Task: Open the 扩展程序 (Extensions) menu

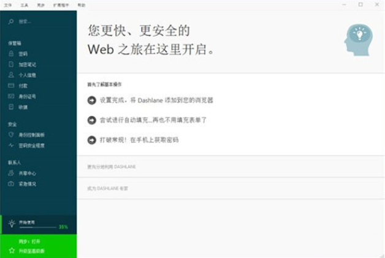Action: 59,4
